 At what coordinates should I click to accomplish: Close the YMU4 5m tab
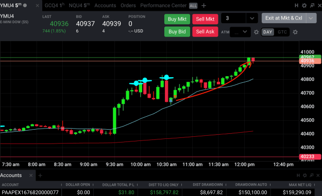[x=37, y=6]
